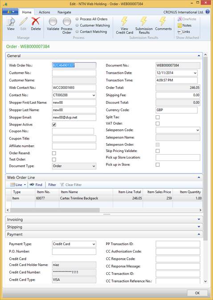This screenshot has height=300, width=213.
Task: Click the Find binoculars in Web Order Line
Action: [x=32, y=185]
